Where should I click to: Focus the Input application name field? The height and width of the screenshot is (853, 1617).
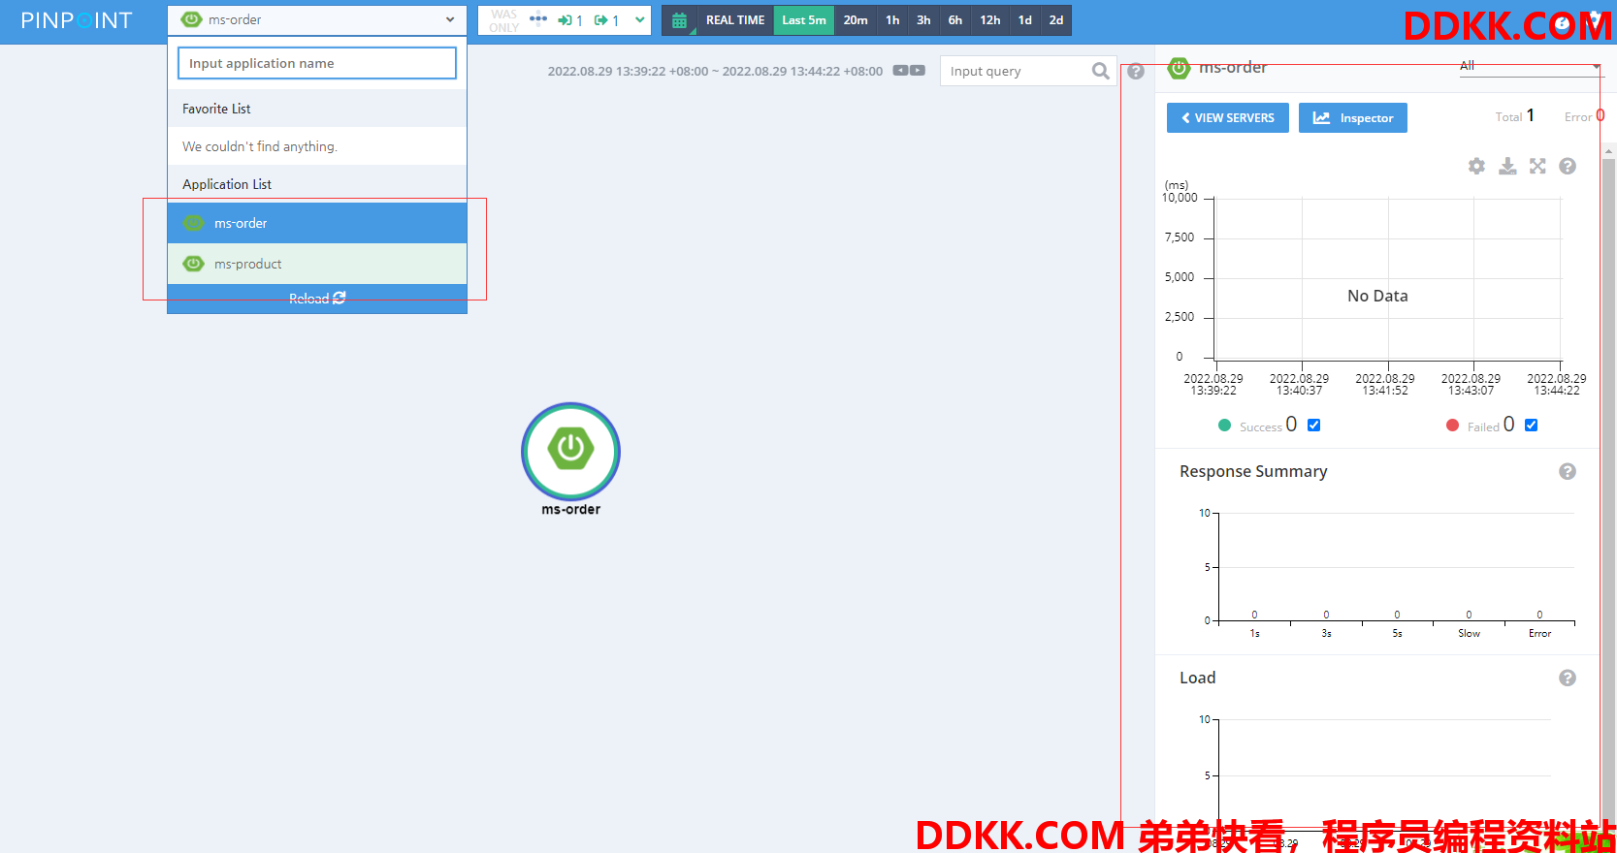pyautogui.click(x=317, y=63)
